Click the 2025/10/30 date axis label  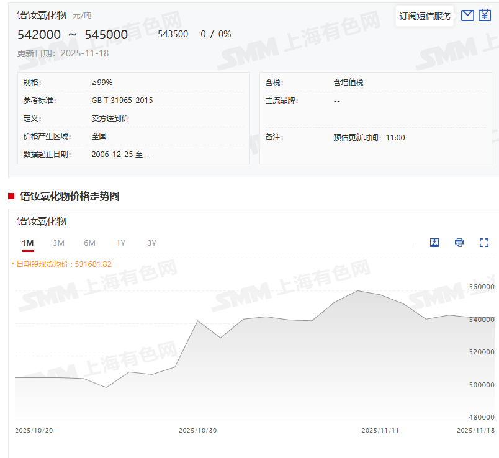coord(197,430)
